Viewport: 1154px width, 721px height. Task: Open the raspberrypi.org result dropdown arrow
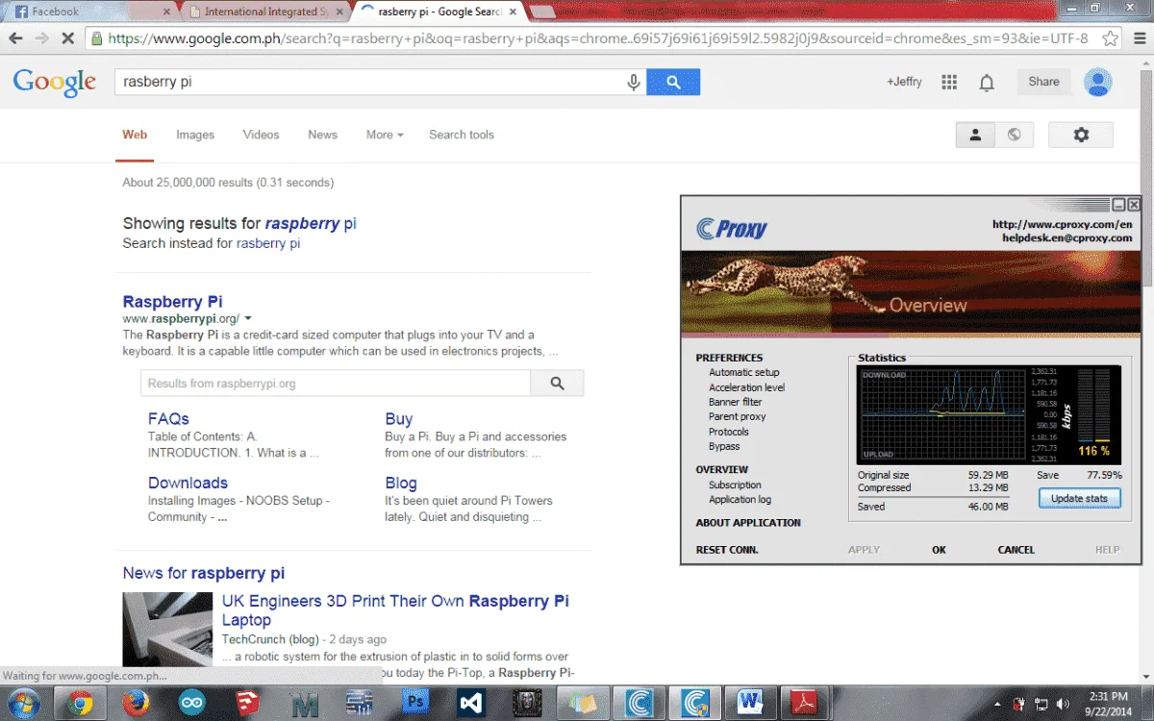click(248, 318)
